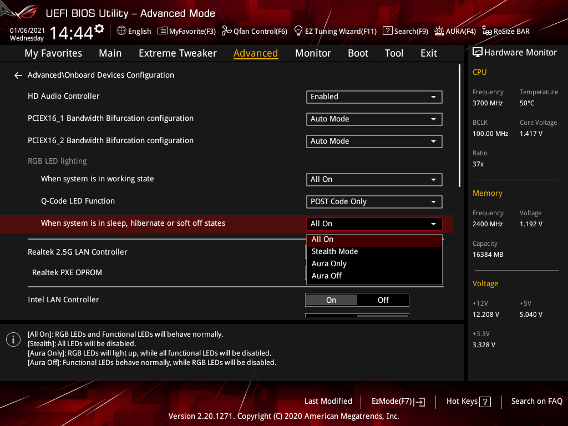Open PCIEX16_2 Bandwidth Bifurcation dropdown
The width and height of the screenshot is (568, 426).
coord(374,141)
